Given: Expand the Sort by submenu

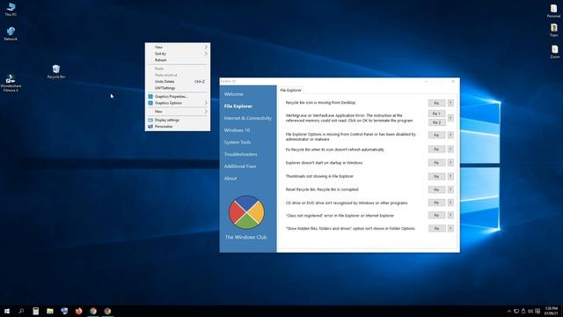Looking at the screenshot, I should (178, 54).
